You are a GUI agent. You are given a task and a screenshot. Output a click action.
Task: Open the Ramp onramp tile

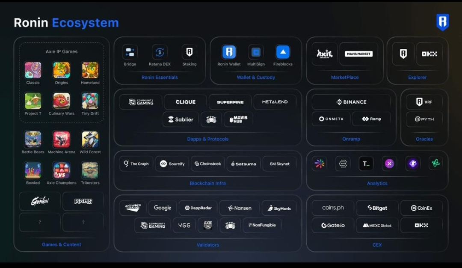point(371,119)
